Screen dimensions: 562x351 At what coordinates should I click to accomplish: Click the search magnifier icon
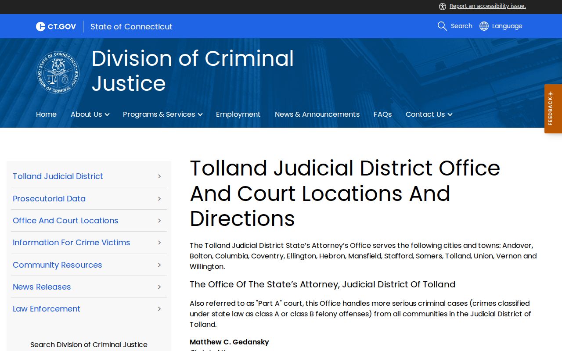pos(442,26)
